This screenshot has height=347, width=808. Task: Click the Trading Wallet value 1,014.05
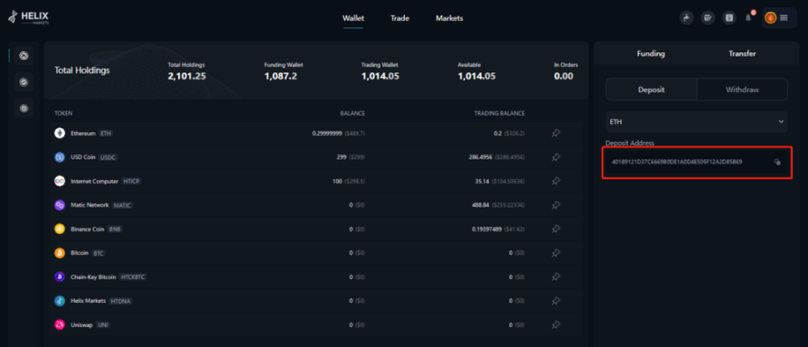tap(380, 76)
